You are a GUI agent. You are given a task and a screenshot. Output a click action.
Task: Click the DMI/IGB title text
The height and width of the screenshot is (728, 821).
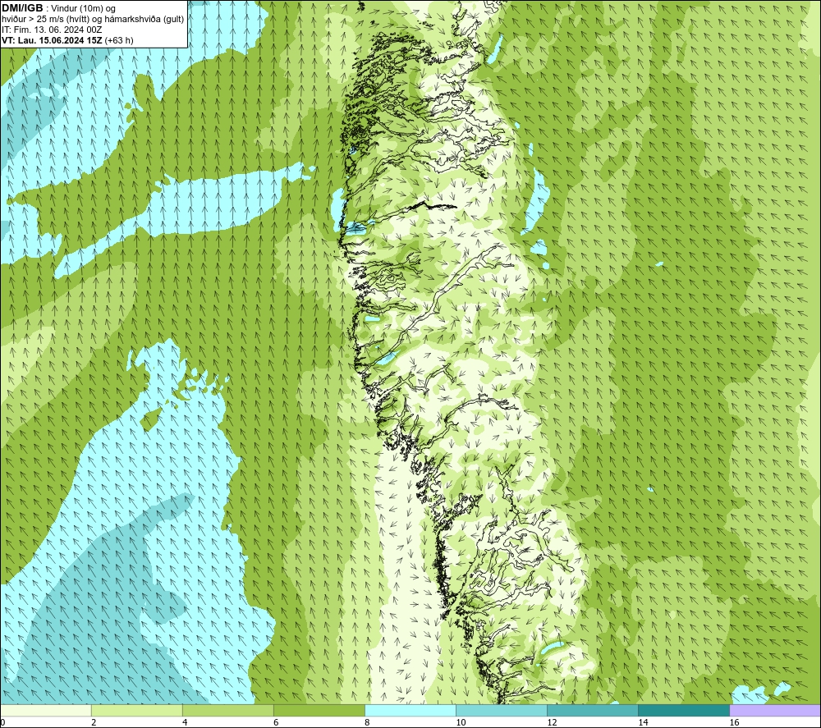tap(22, 8)
